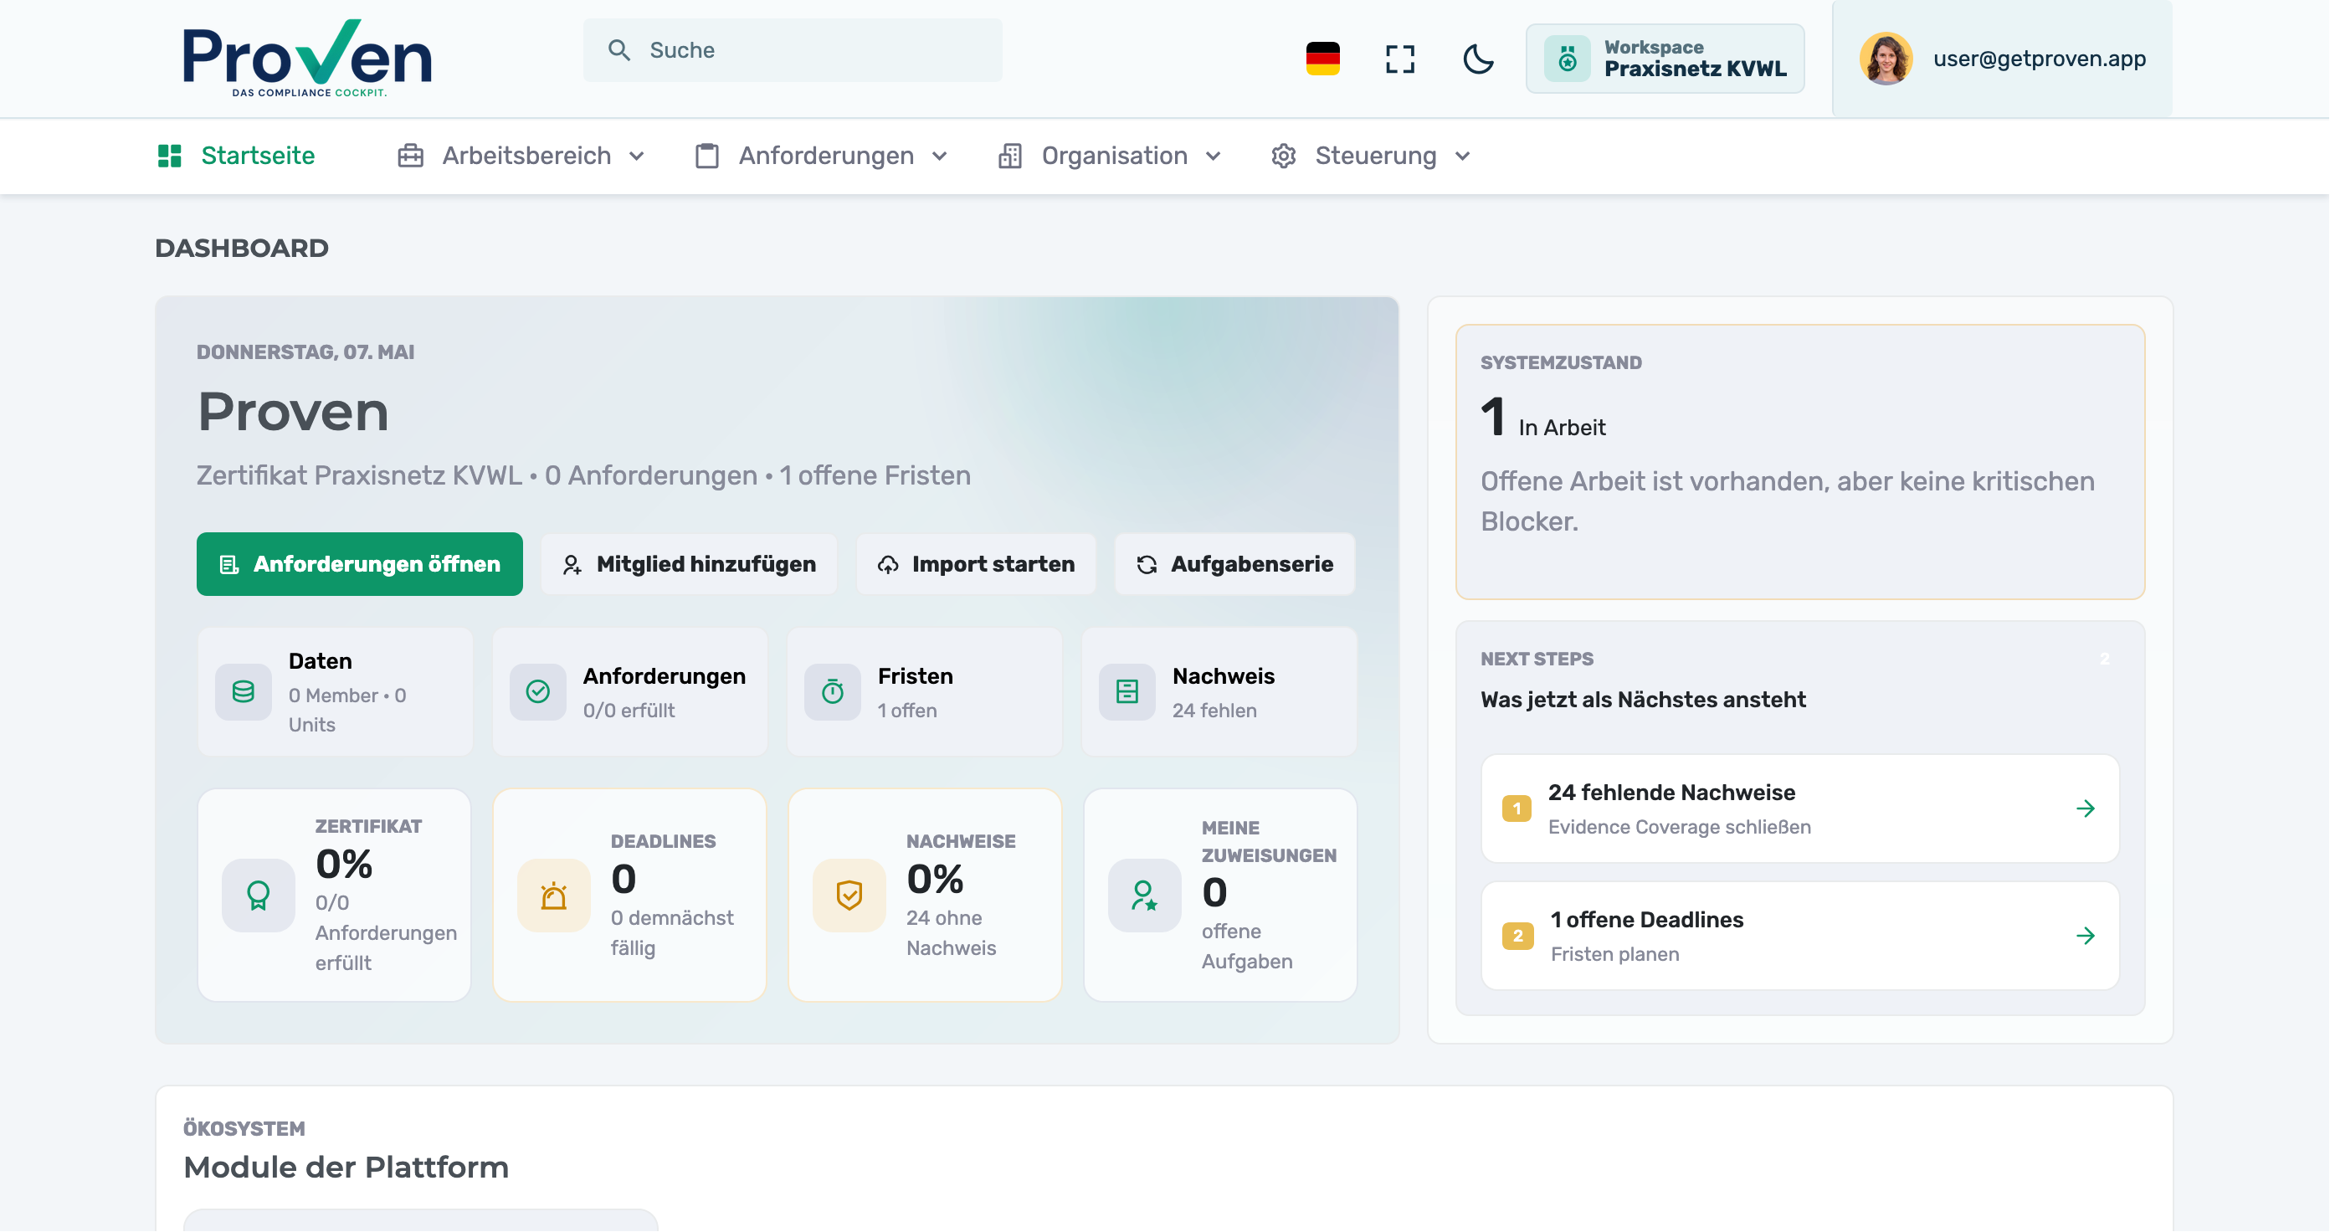The height and width of the screenshot is (1232, 2330).
Task: Click the Steuerung gear icon
Action: (1284, 156)
